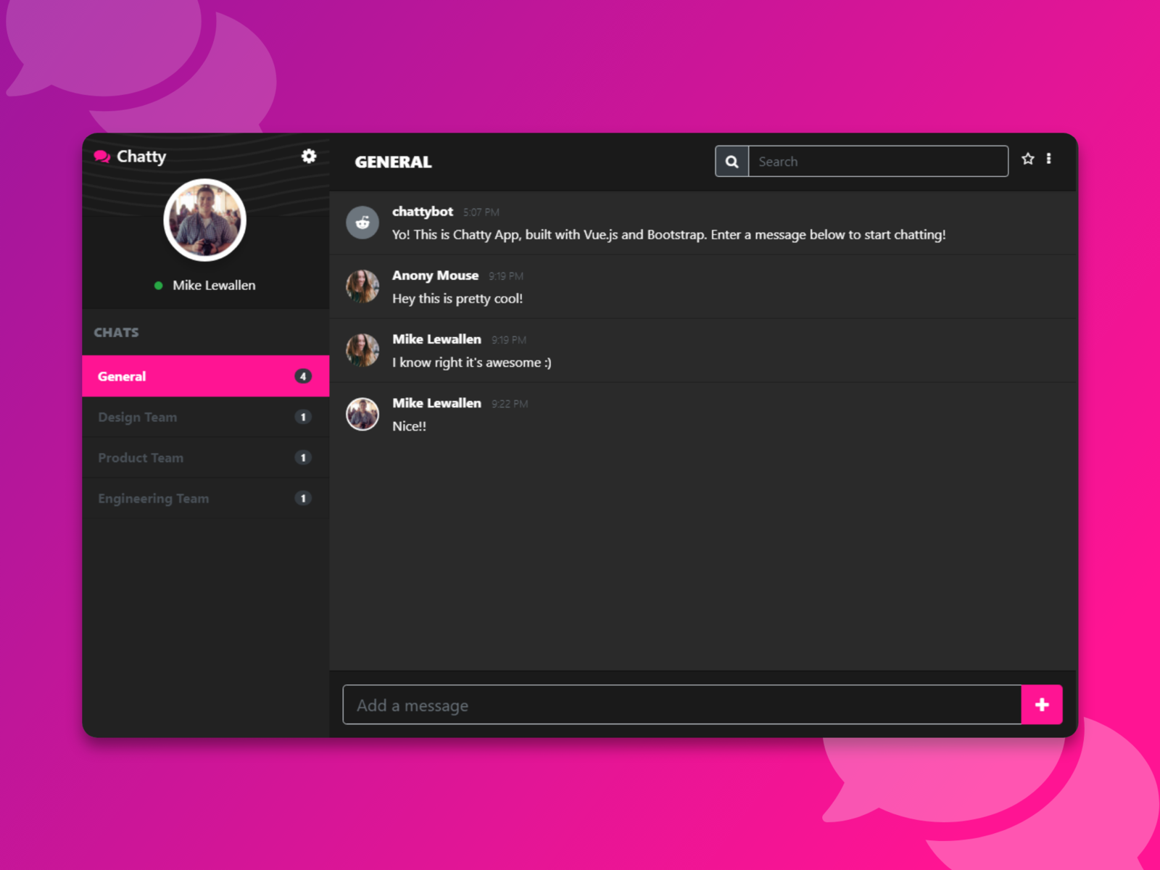Click the unread badge 4 on General
The image size is (1160, 870).
303,376
